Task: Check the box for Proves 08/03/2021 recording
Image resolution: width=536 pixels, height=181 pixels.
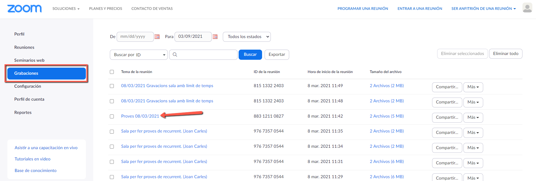Action: 112,116
